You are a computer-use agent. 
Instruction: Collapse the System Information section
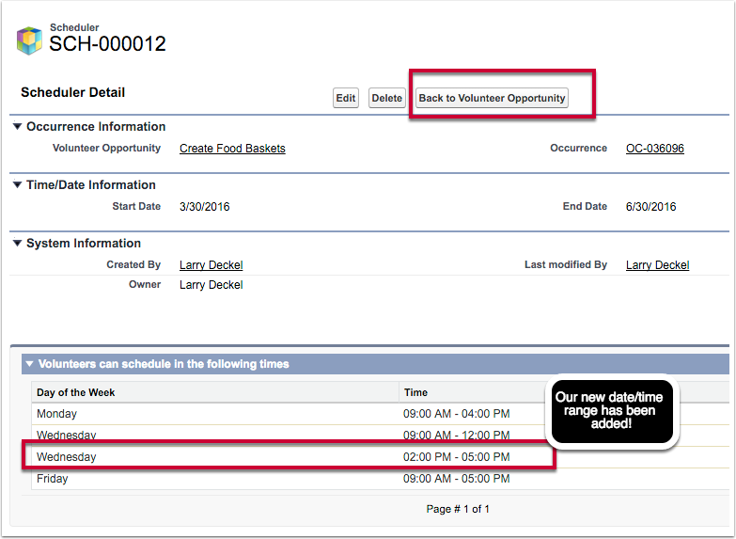click(x=17, y=243)
